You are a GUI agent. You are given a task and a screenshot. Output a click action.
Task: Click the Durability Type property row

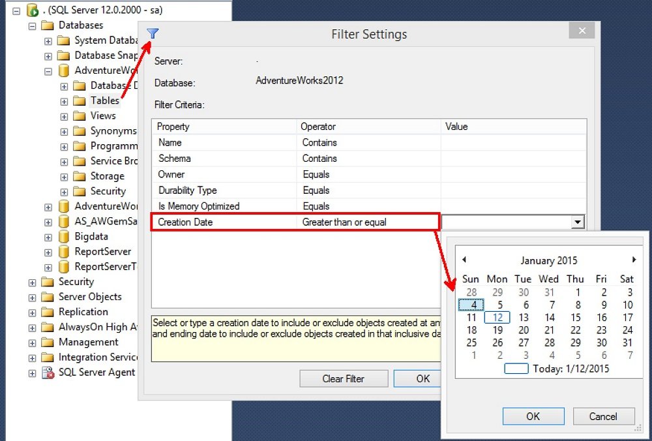369,190
